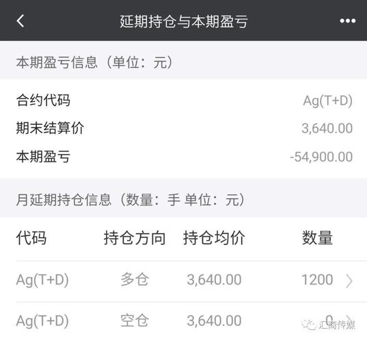Tap the Ag(T+D) contract code value
This screenshot has height=341, width=367.
click(327, 101)
